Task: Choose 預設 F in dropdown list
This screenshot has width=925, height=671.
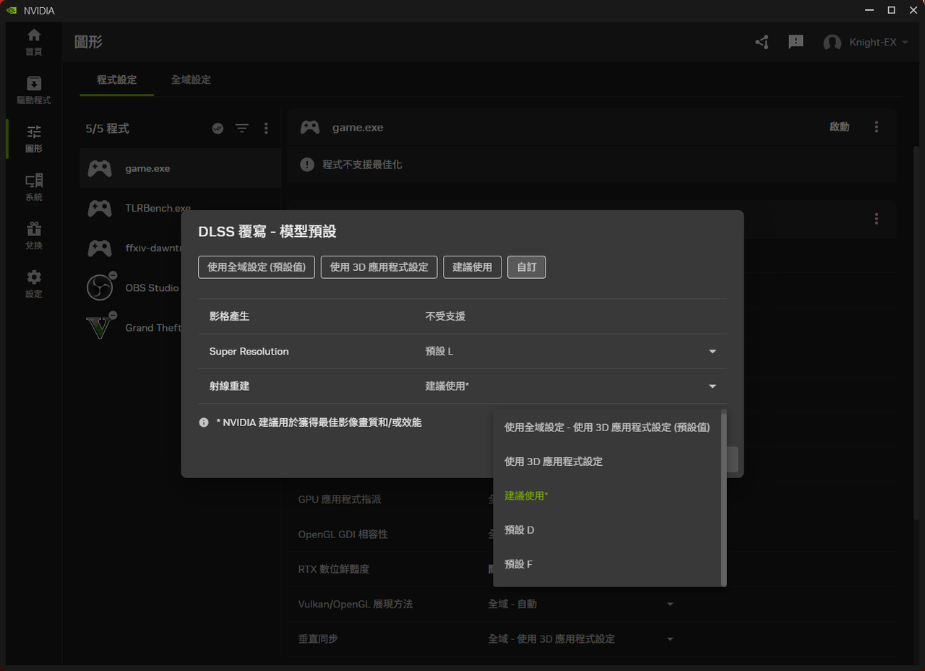Action: coord(607,564)
